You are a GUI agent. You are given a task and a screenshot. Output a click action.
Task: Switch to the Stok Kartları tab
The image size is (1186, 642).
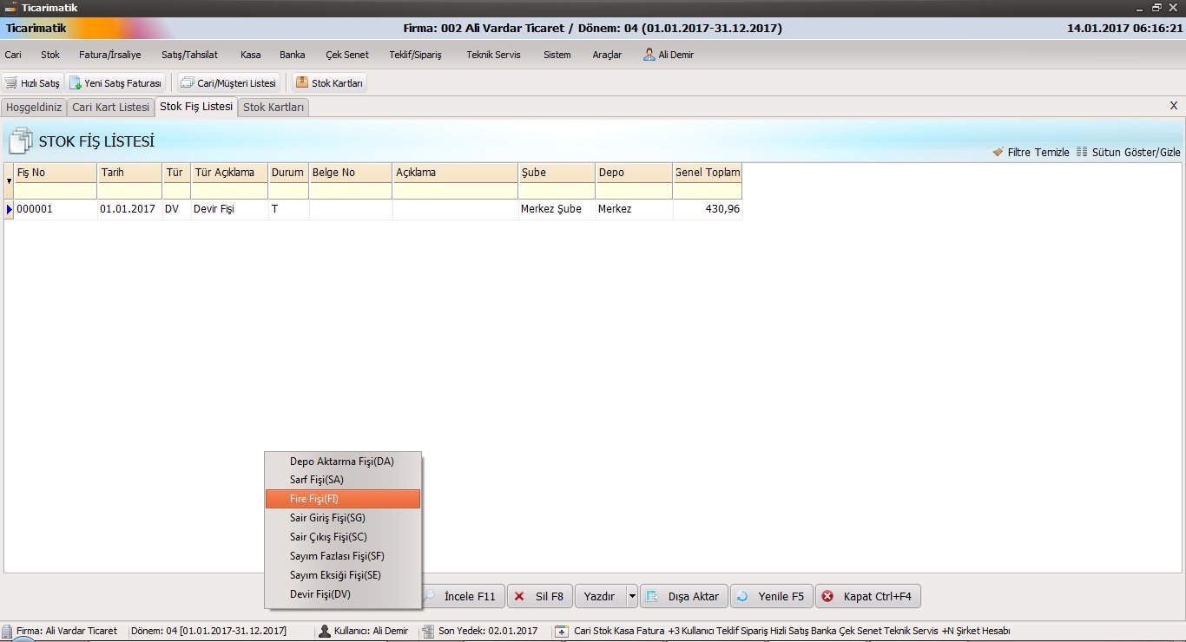[x=273, y=108]
